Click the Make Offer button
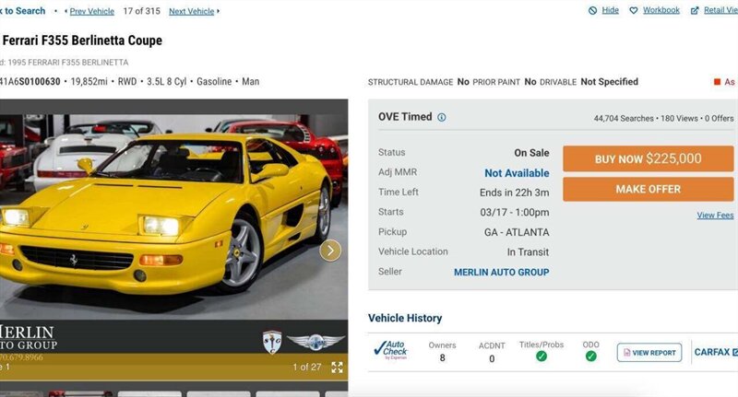The image size is (738, 397). [x=649, y=190]
